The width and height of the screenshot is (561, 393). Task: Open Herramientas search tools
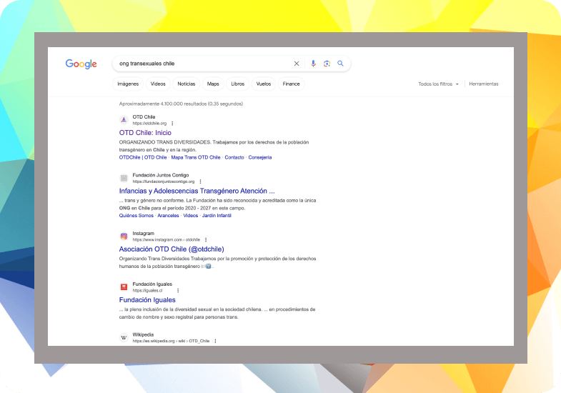(x=484, y=84)
